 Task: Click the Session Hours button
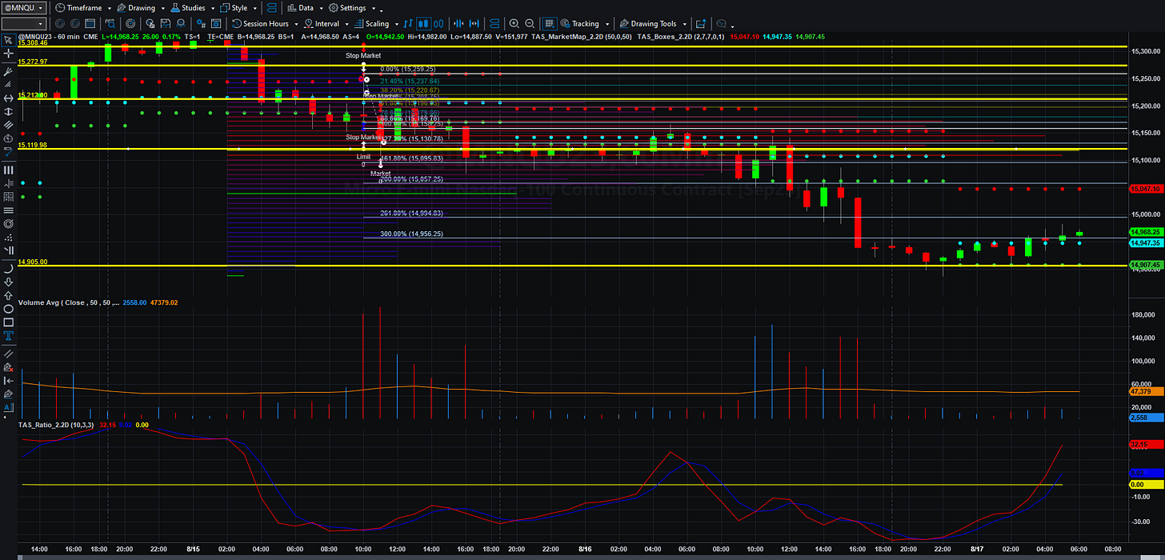coord(262,24)
